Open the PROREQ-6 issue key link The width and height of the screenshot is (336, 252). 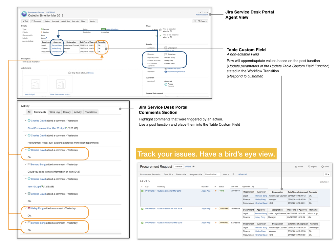click(x=150, y=209)
